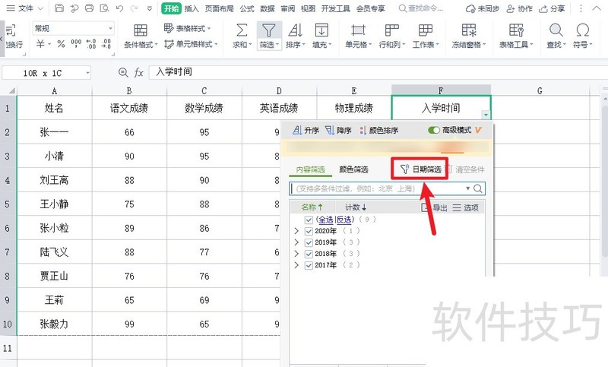Click the decrease decimal places icon
Screen dimensions: 608x367
[106, 44]
